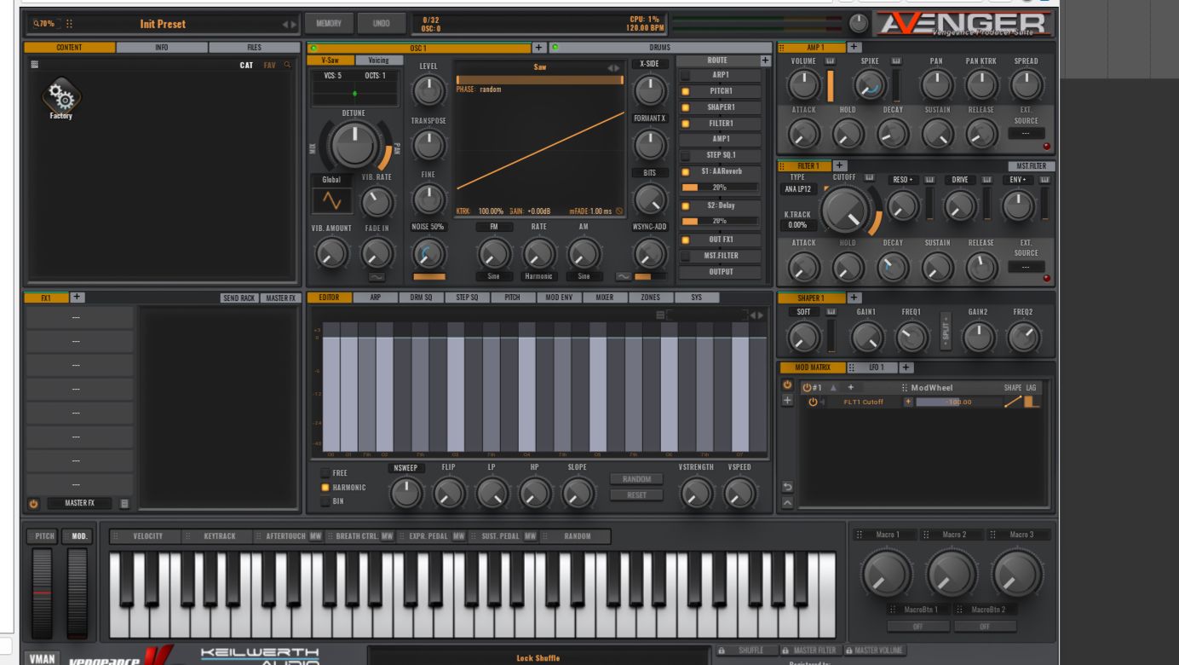Screen dimensions: 1179x665
Task: Click the RANDOM button in editor
Action: click(636, 479)
